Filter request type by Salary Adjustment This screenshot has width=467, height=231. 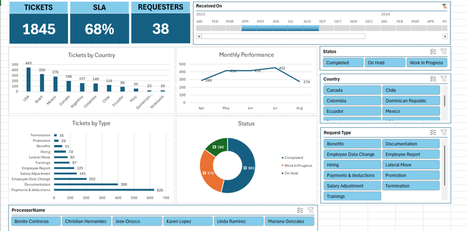click(352, 186)
